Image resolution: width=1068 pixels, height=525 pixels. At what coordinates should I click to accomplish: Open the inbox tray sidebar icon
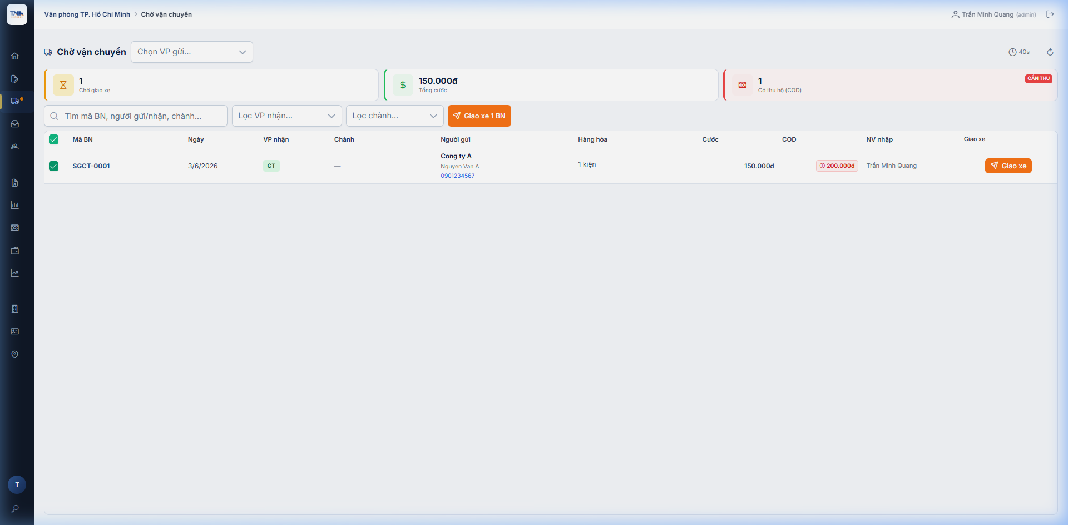tap(15, 124)
